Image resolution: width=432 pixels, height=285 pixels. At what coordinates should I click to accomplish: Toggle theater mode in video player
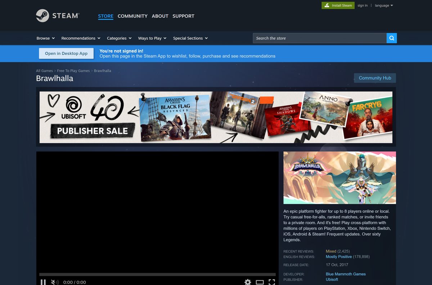point(260,282)
